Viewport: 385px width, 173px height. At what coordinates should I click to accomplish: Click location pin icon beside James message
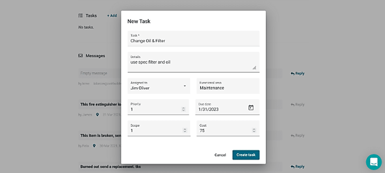pyautogui.click(x=97, y=114)
